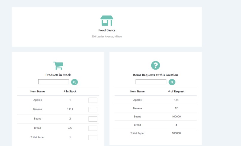Select Toilet Paper in the requests table
Image resolution: width=241 pixels, height=146 pixels.
click(138, 133)
